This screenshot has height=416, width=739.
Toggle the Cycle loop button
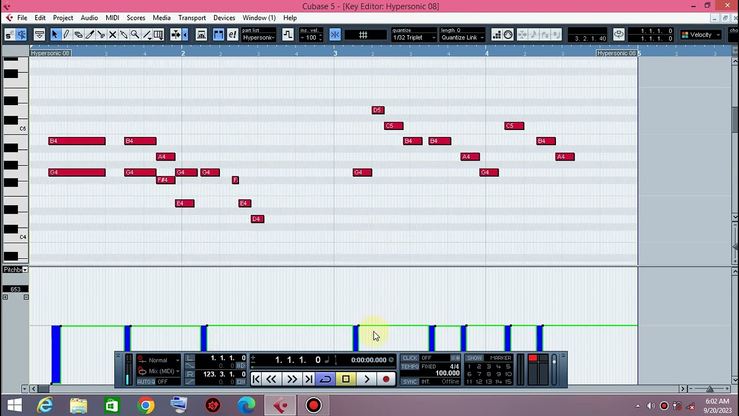coord(326,380)
